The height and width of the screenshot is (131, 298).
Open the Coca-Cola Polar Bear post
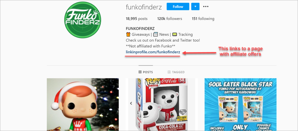[162, 105]
